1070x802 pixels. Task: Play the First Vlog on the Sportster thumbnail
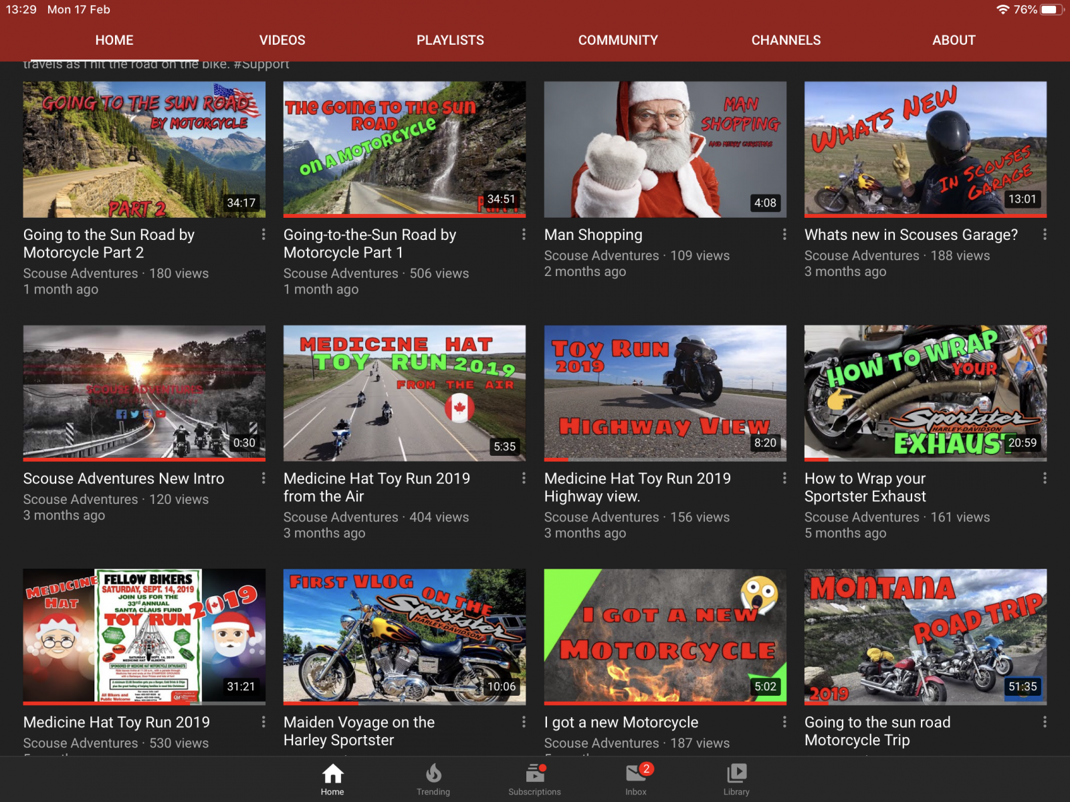click(x=405, y=637)
